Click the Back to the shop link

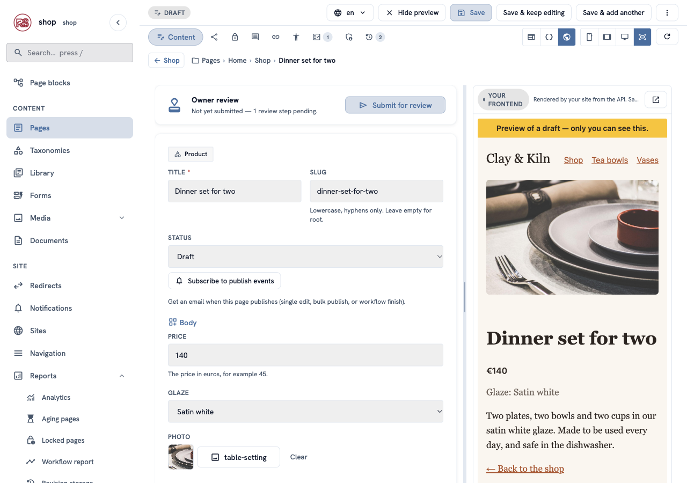(525, 469)
